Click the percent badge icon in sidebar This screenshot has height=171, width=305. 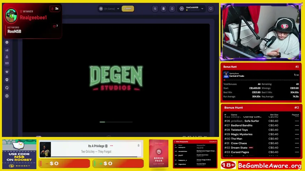[x=7, y=42]
